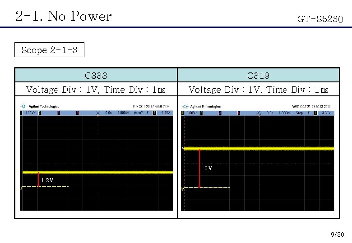The image size is (352, 243).
Task: Click the 0.0s delay value in C333 status bar
Action: click(108, 113)
